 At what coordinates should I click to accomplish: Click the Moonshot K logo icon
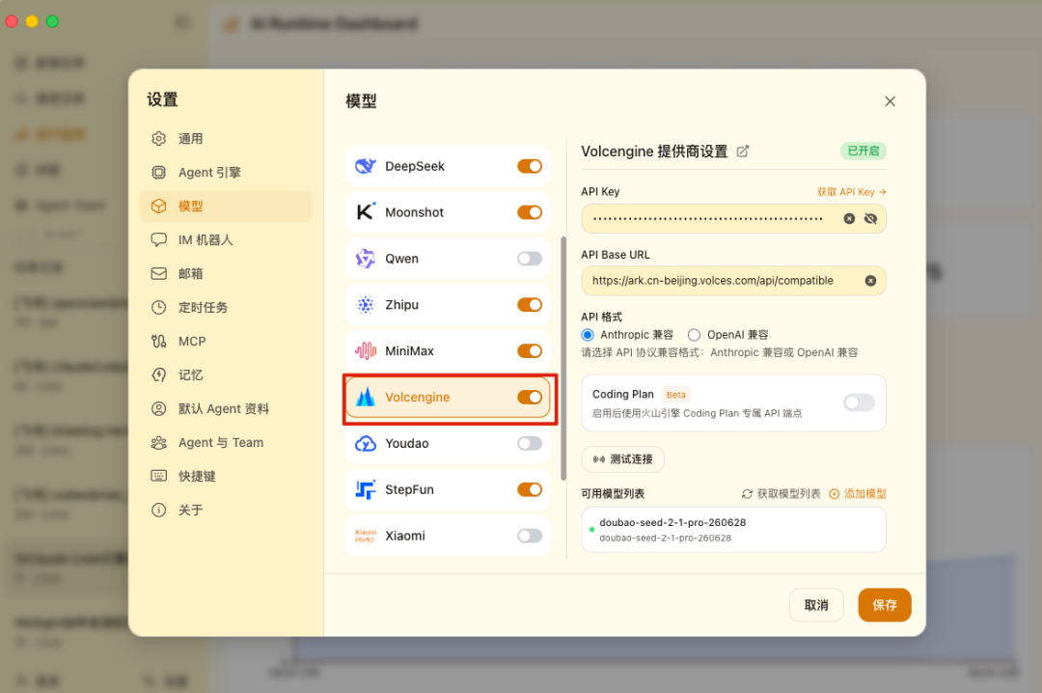tap(366, 212)
